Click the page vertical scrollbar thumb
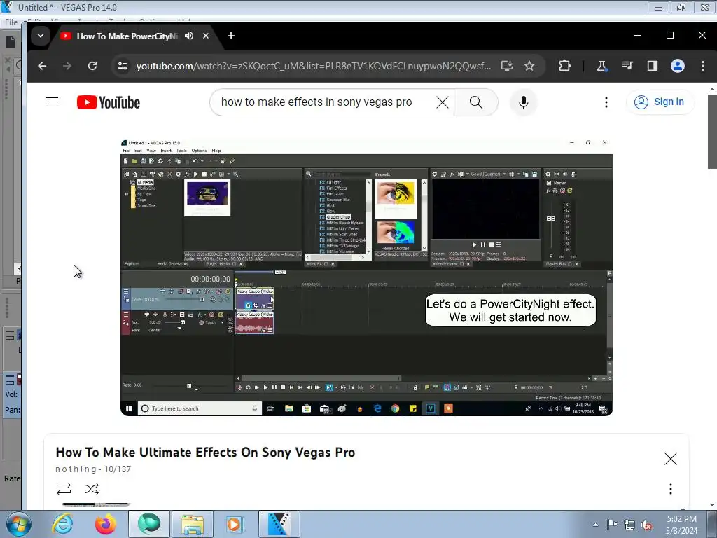 (712, 131)
